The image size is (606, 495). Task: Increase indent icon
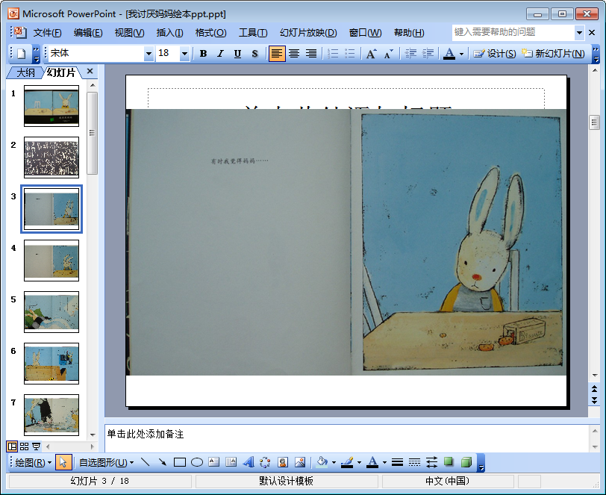(x=428, y=53)
